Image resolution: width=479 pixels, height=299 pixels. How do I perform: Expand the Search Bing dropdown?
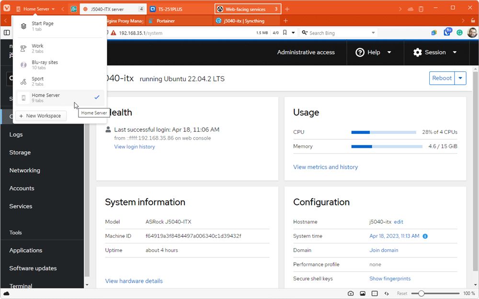[x=373, y=33]
